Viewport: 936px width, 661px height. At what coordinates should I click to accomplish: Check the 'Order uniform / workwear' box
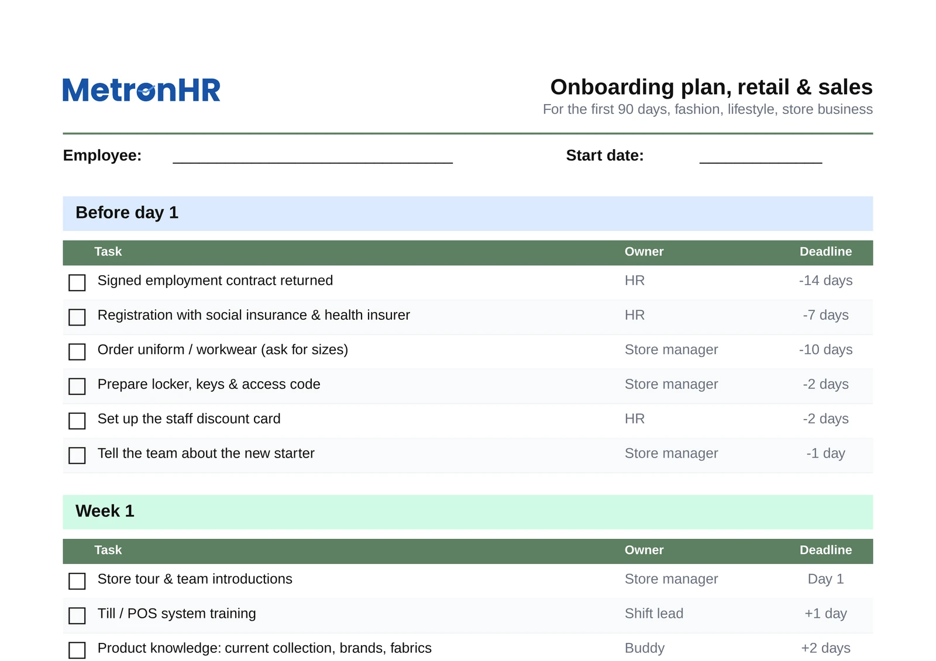pos(77,352)
